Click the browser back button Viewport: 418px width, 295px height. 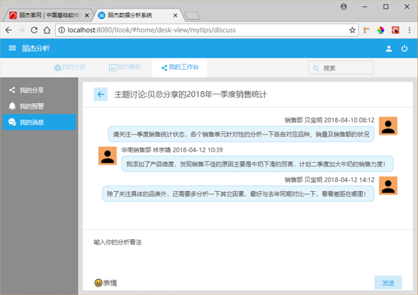8,30
